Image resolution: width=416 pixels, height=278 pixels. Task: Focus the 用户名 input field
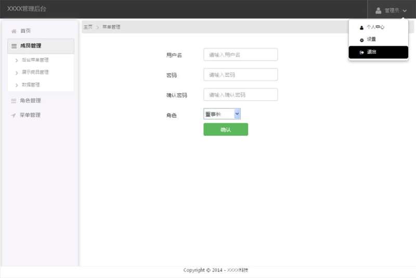pos(240,54)
